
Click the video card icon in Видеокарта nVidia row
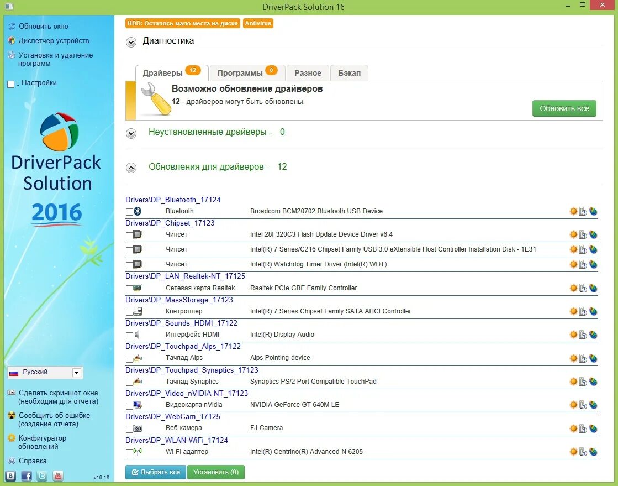point(138,405)
